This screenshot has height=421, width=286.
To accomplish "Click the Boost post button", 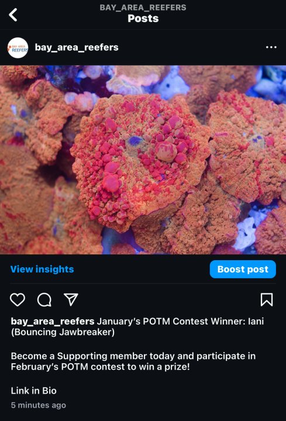I will (x=243, y=269).
